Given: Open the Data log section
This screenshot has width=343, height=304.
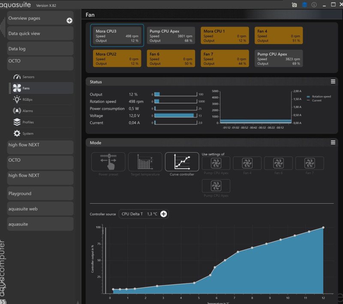Looking at the screenshot, I should [x=40, y=48].
